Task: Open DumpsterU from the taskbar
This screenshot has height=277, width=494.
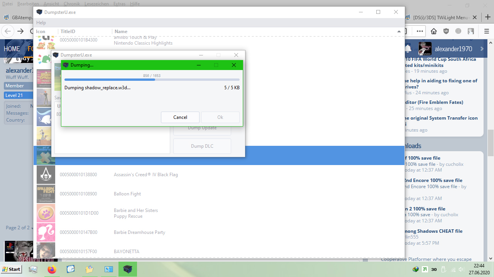Action: 127,269
